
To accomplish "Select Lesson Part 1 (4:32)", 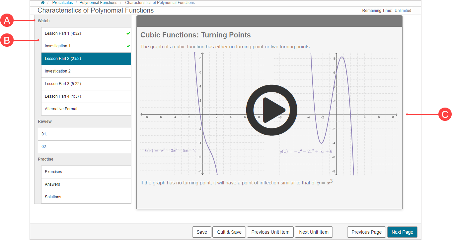I will pos(63,33).
